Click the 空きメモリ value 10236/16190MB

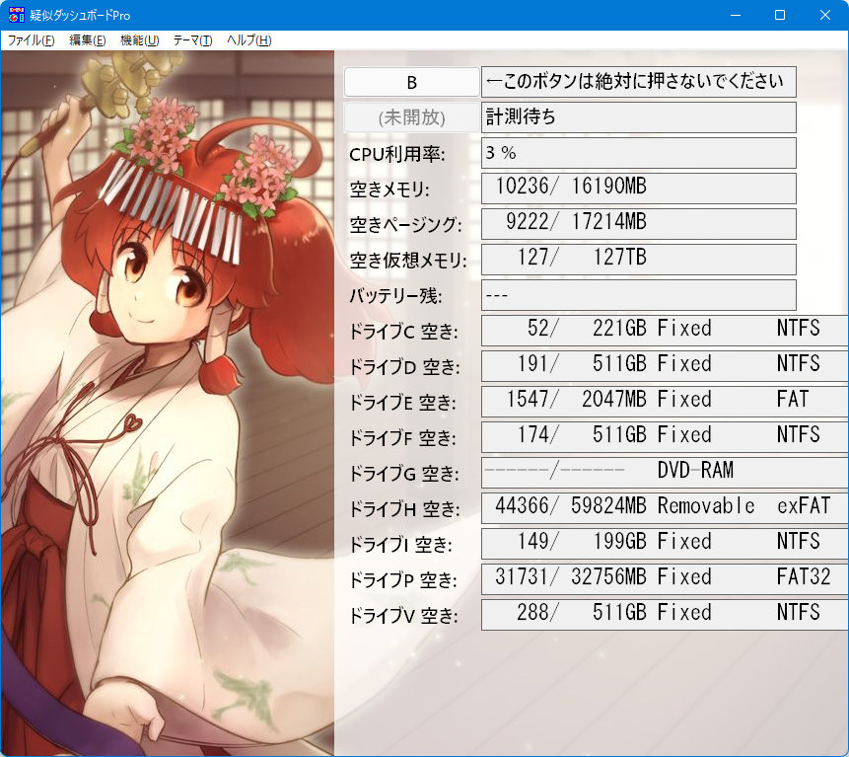tap(638, 189)
